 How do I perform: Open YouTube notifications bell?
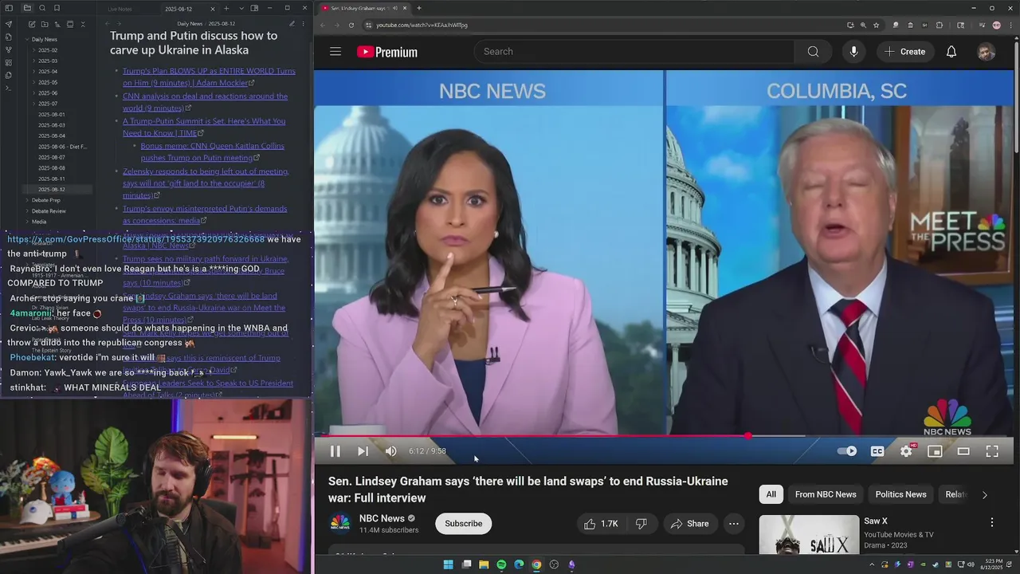pos(951,52)
